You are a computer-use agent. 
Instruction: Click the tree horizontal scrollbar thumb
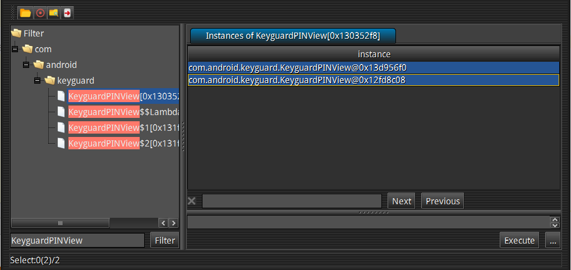pyautogui.click(x=61, y=223)
